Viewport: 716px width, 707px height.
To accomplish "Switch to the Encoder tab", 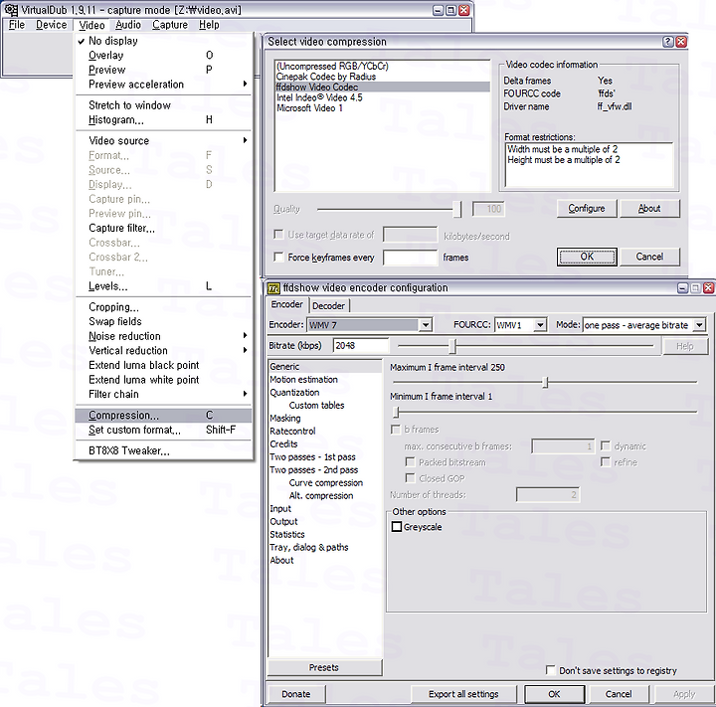I will [286, 304].
